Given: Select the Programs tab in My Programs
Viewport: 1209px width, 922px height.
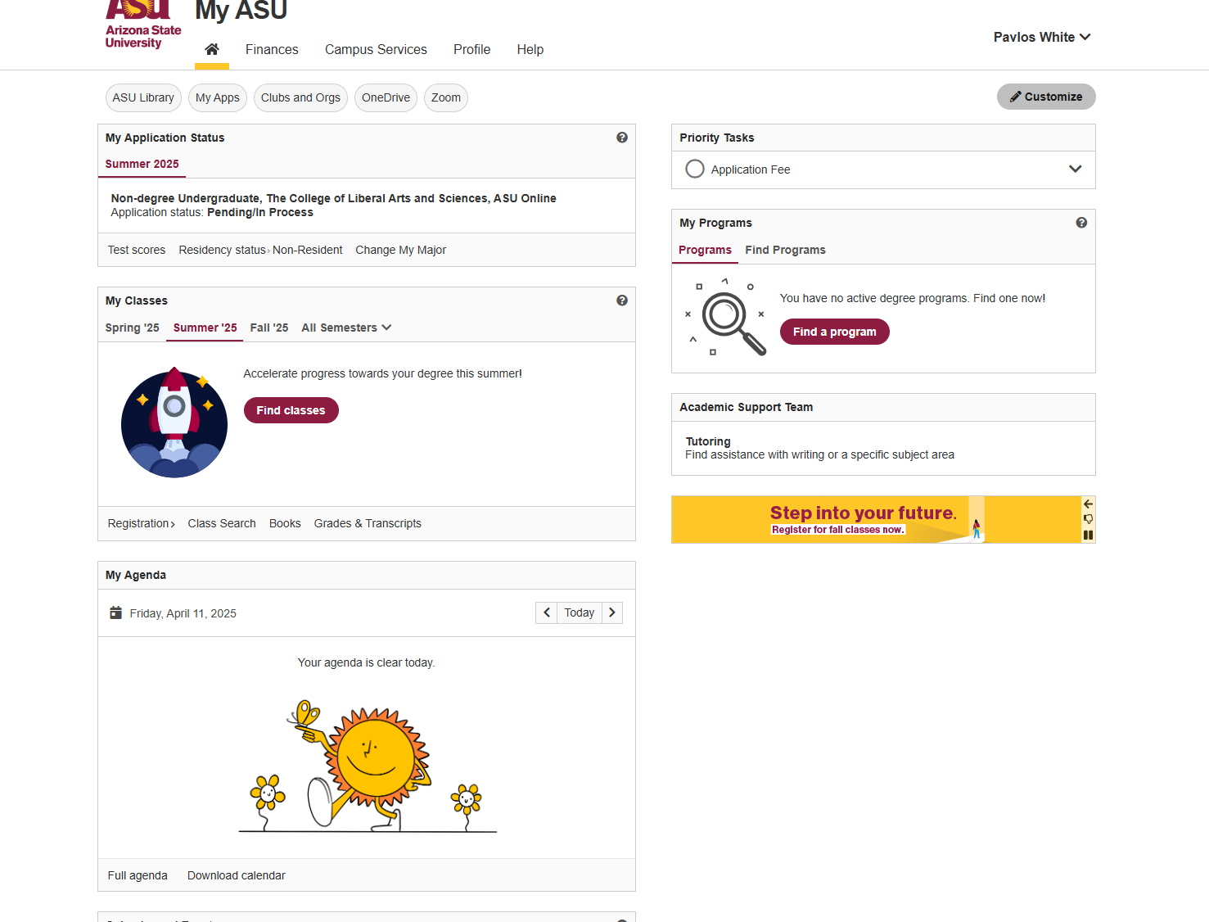Looking at the screenshot, I should tap(705, 250).
